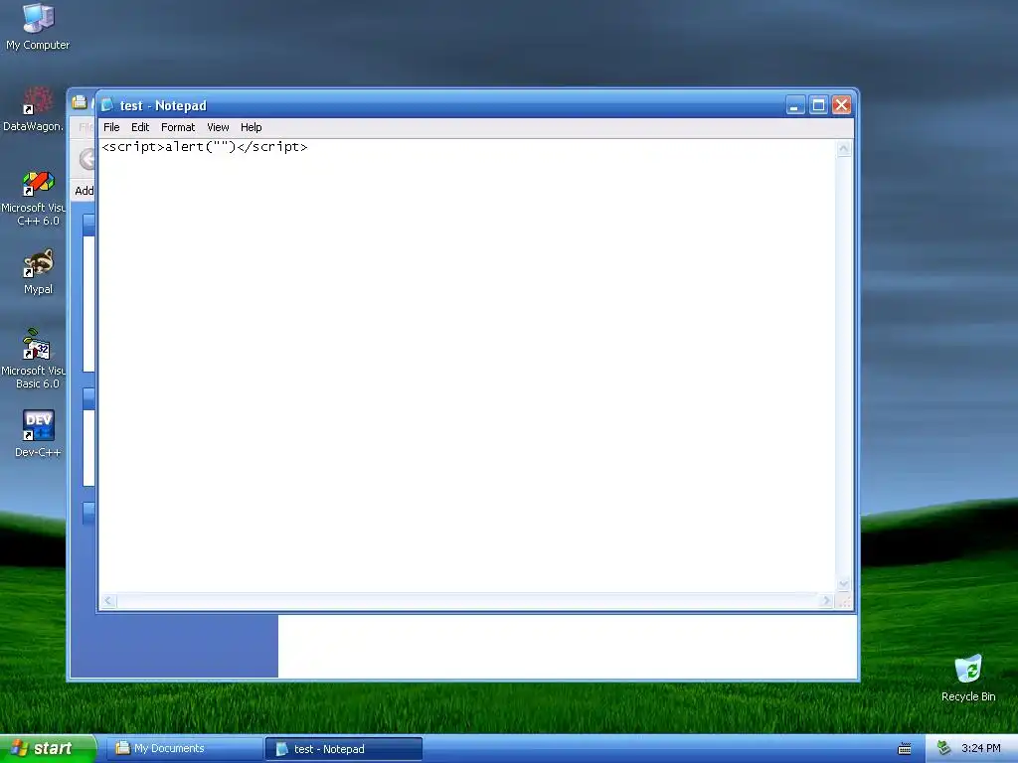This screenshot has height=763, width=1018.
Task: Select the Mypal browser shortcut
Action: click(38, 272)
